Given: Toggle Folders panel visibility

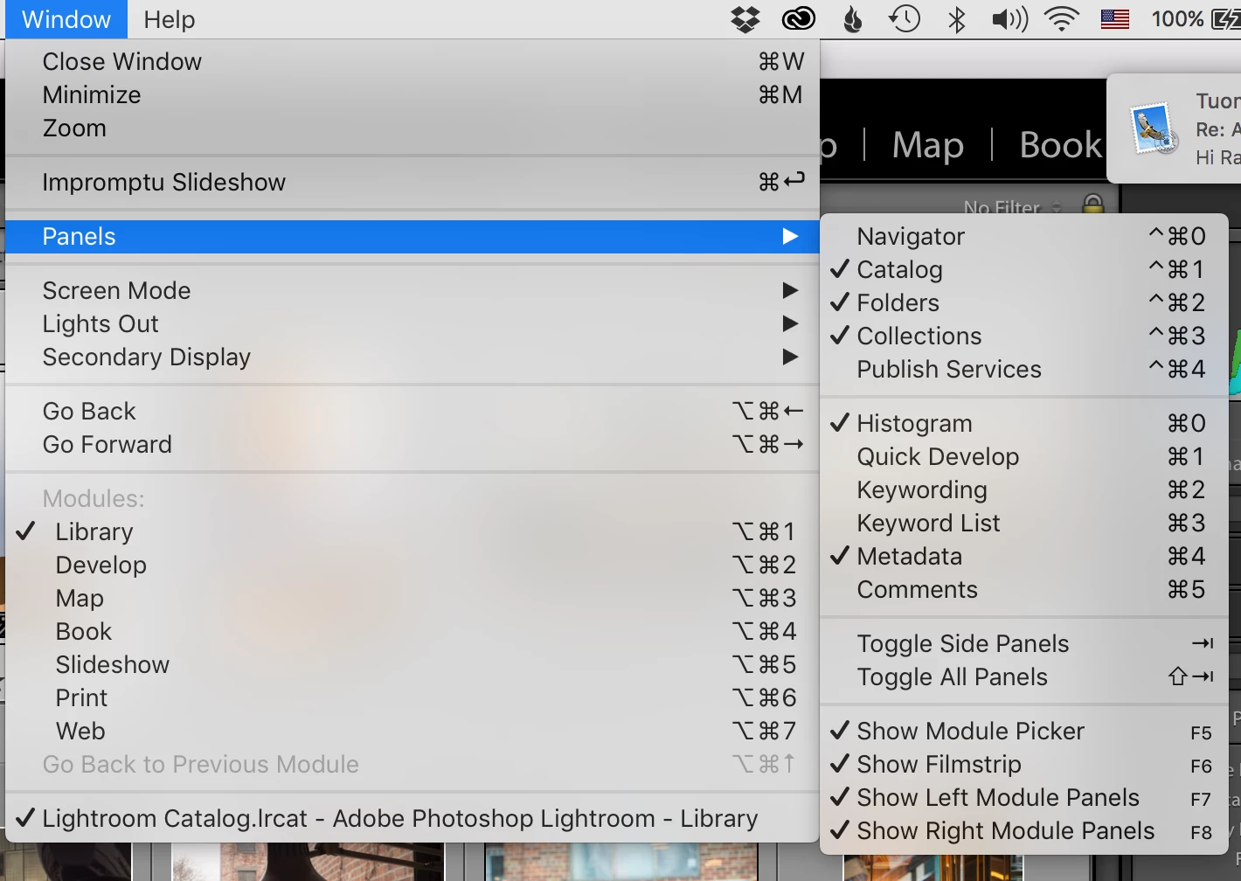Looking at the screenshot, I should click(x=1024, y=302).
